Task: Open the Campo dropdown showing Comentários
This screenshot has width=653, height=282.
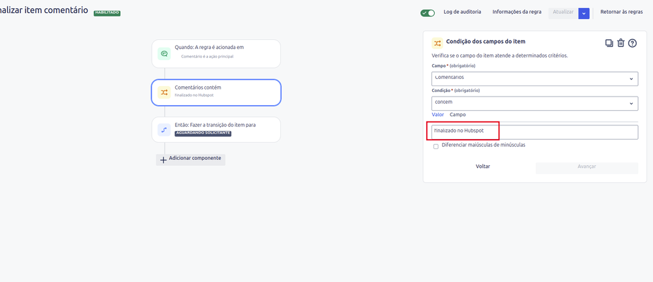Action: (x=535, y=78)
